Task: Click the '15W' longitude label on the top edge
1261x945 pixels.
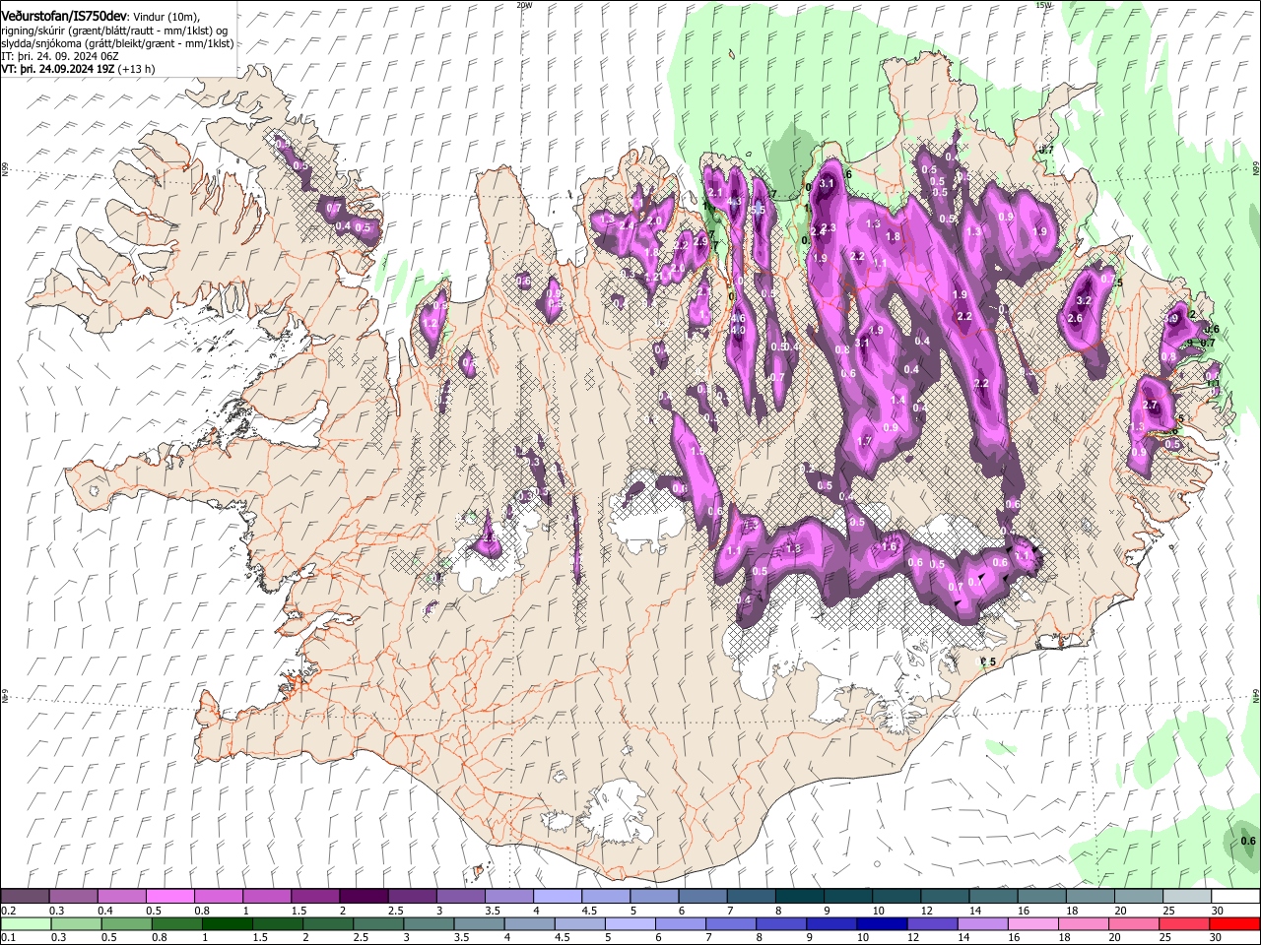Action: (x=1044, y=5)
